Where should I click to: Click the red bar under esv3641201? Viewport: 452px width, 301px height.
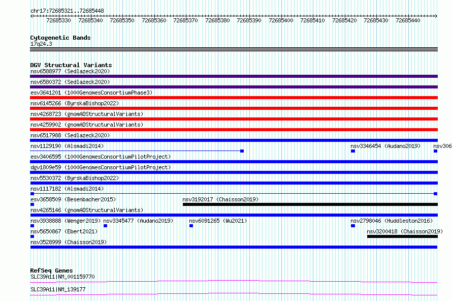234,98
